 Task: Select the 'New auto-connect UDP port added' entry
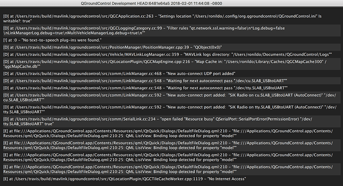pos(171,74)
